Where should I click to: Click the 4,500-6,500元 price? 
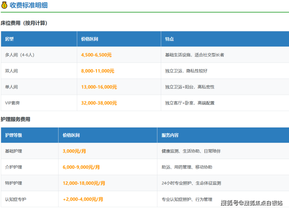pos(96,55)
